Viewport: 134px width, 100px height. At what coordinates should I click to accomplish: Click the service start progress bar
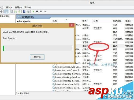click(x=38, y=48)
